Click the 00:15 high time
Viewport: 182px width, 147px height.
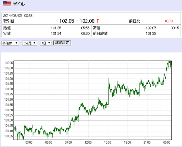pos(175,28)
